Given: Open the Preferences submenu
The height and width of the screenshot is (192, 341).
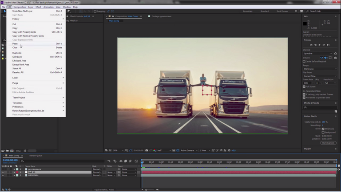Looking at the screenshot, I should point(36,107).
